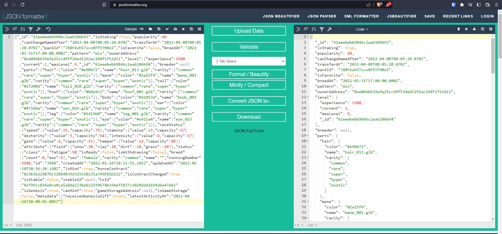Open JSBEAUTIFIER menu item
502x234 pixels.
coord(402,16)
